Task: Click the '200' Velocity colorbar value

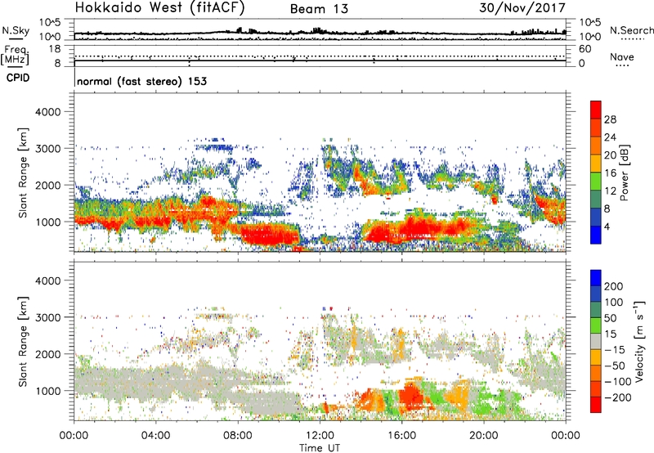Action: 614,286
